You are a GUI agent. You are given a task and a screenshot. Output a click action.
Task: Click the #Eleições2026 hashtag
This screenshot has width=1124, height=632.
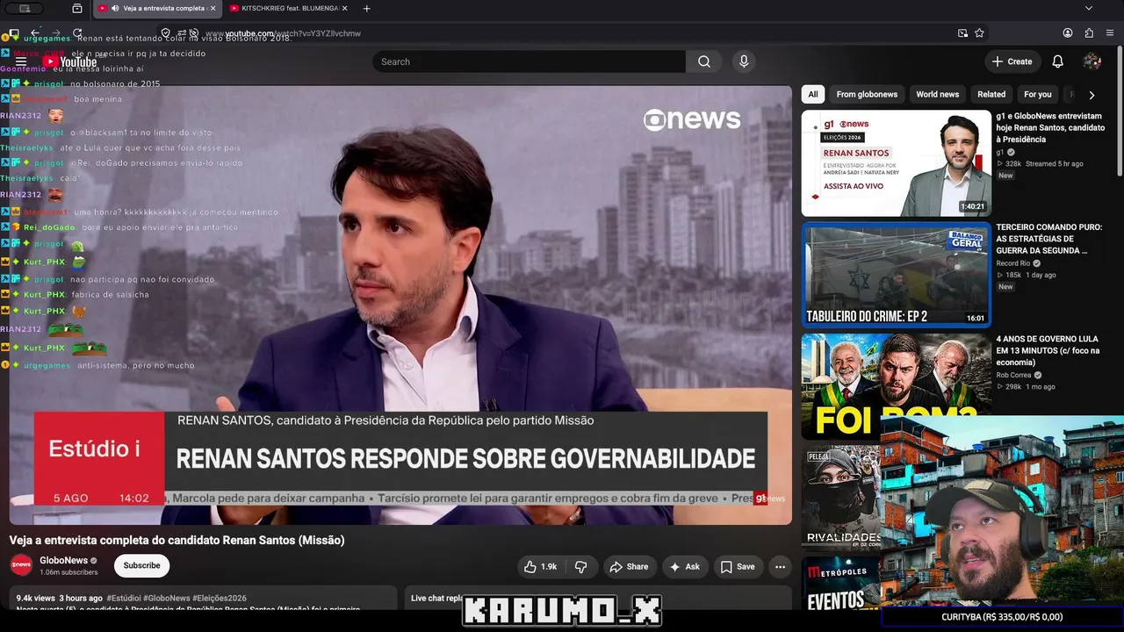[x=220, y=599]
